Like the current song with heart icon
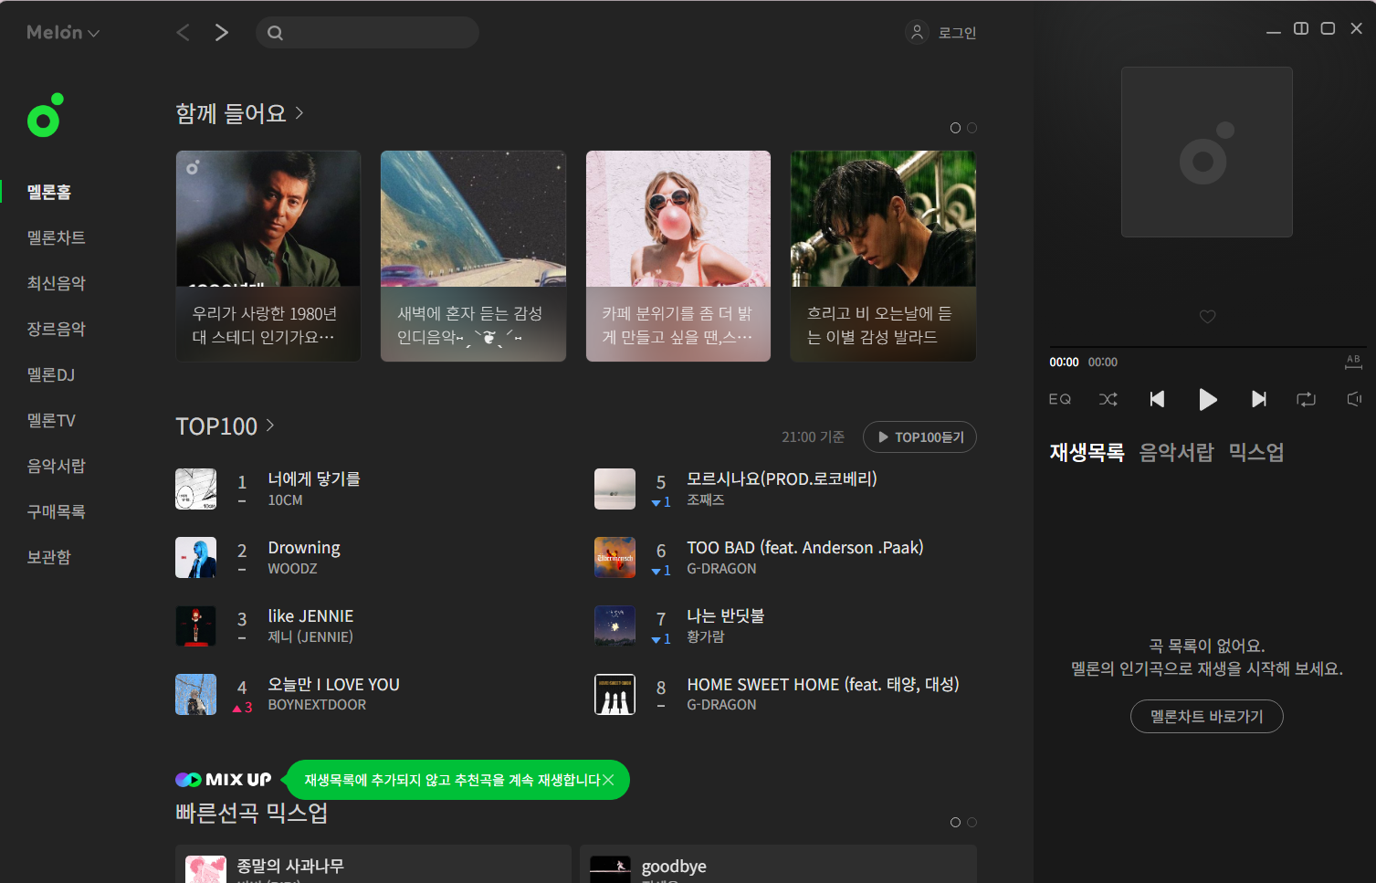 pos(1207,316)
